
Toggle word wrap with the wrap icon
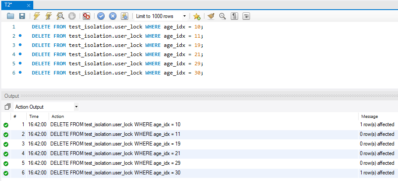tap(246, 16)
